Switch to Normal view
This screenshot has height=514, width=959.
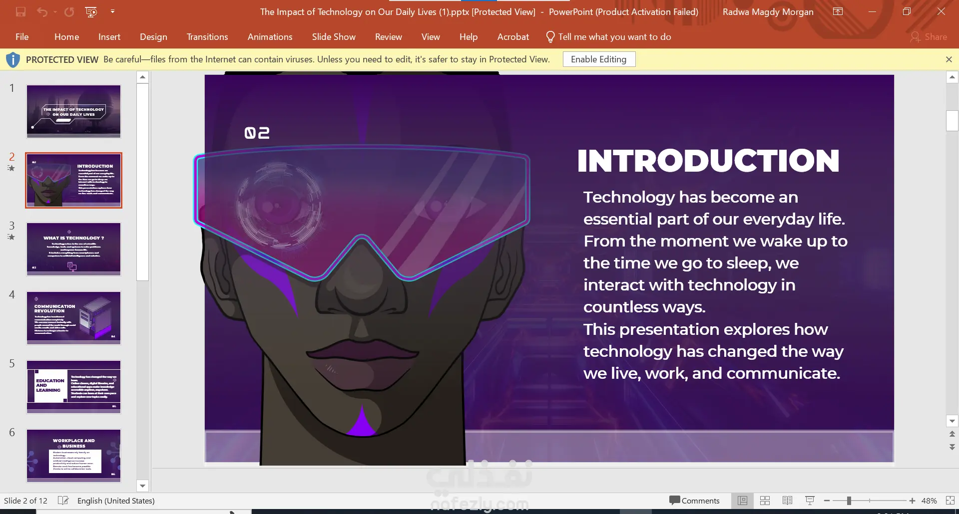(x=742, y=501)
